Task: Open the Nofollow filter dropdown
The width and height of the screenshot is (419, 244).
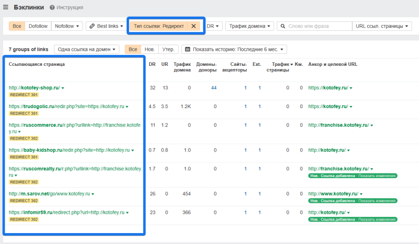Action: click(67, 26)
